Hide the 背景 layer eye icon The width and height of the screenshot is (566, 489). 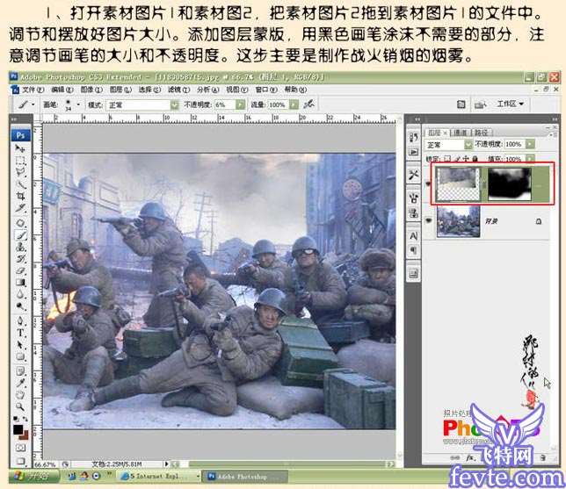429,221
